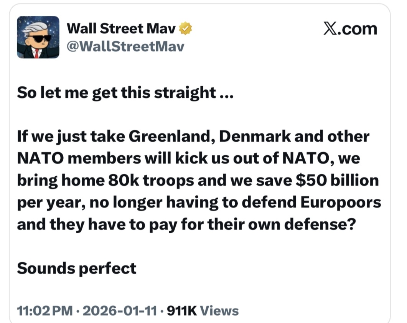Click the Wall Street Mav profile avatar
Screen dimensions: 407x323
click(x=38, y=37)
